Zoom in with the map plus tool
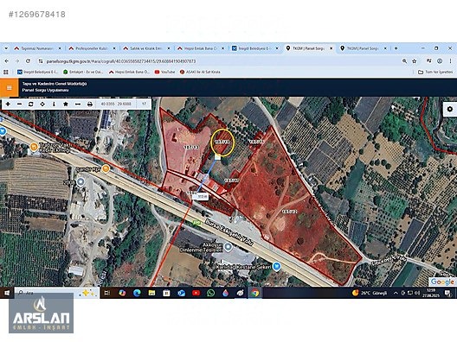 8,104
